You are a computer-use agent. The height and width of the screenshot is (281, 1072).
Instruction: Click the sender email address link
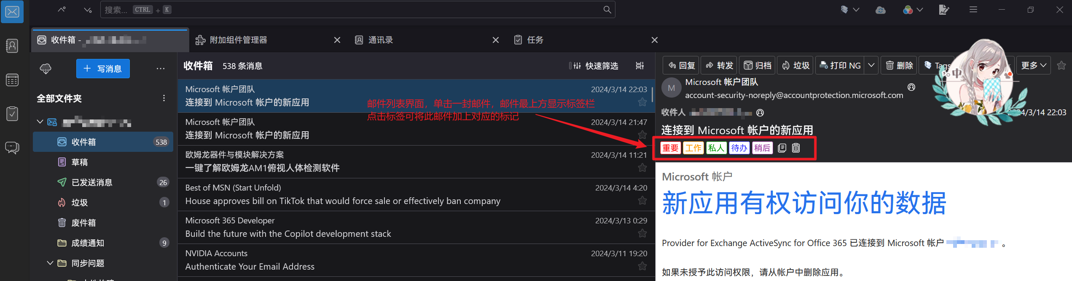(794, 95)
